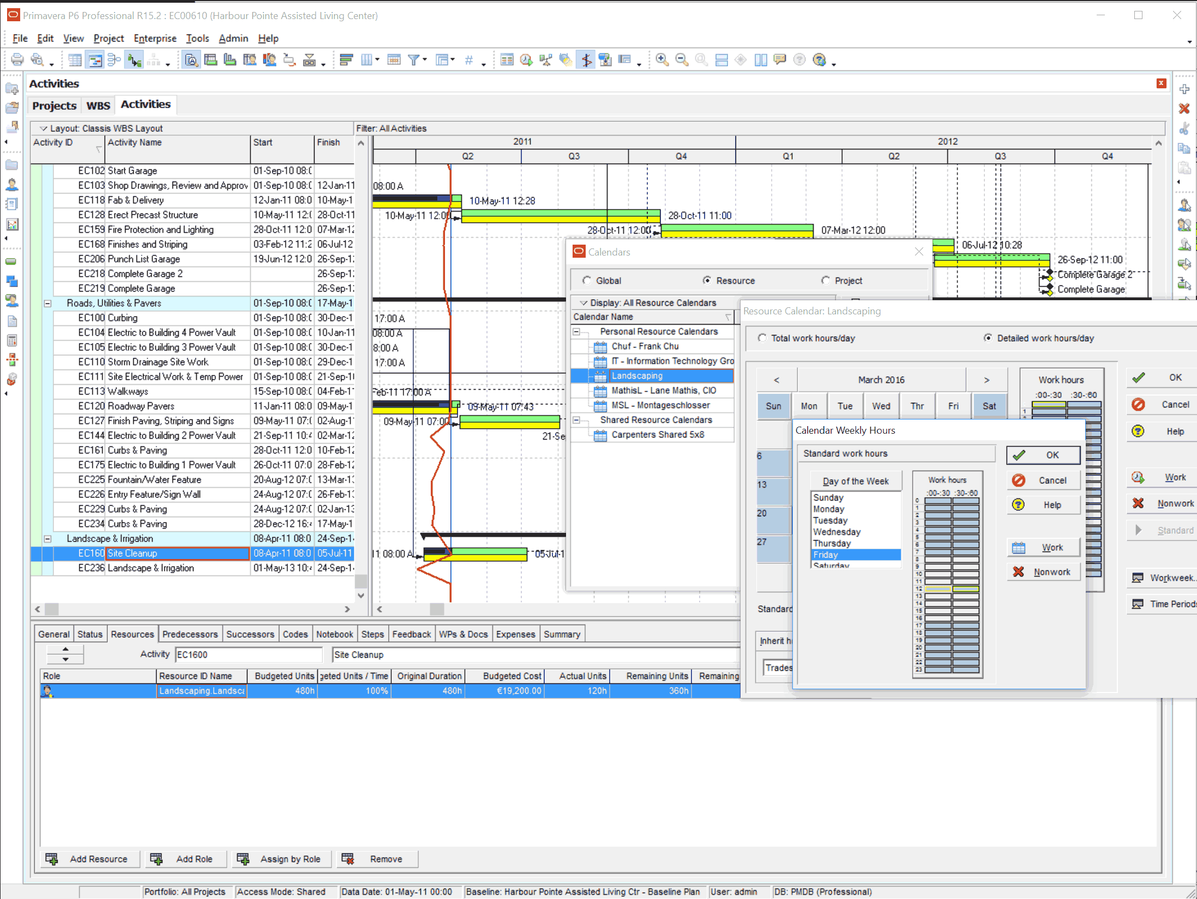The height and width of the screenshot is (899, 1197).
Task: Click the Filter funnel toolbar icon
Action: pos(414,60)
